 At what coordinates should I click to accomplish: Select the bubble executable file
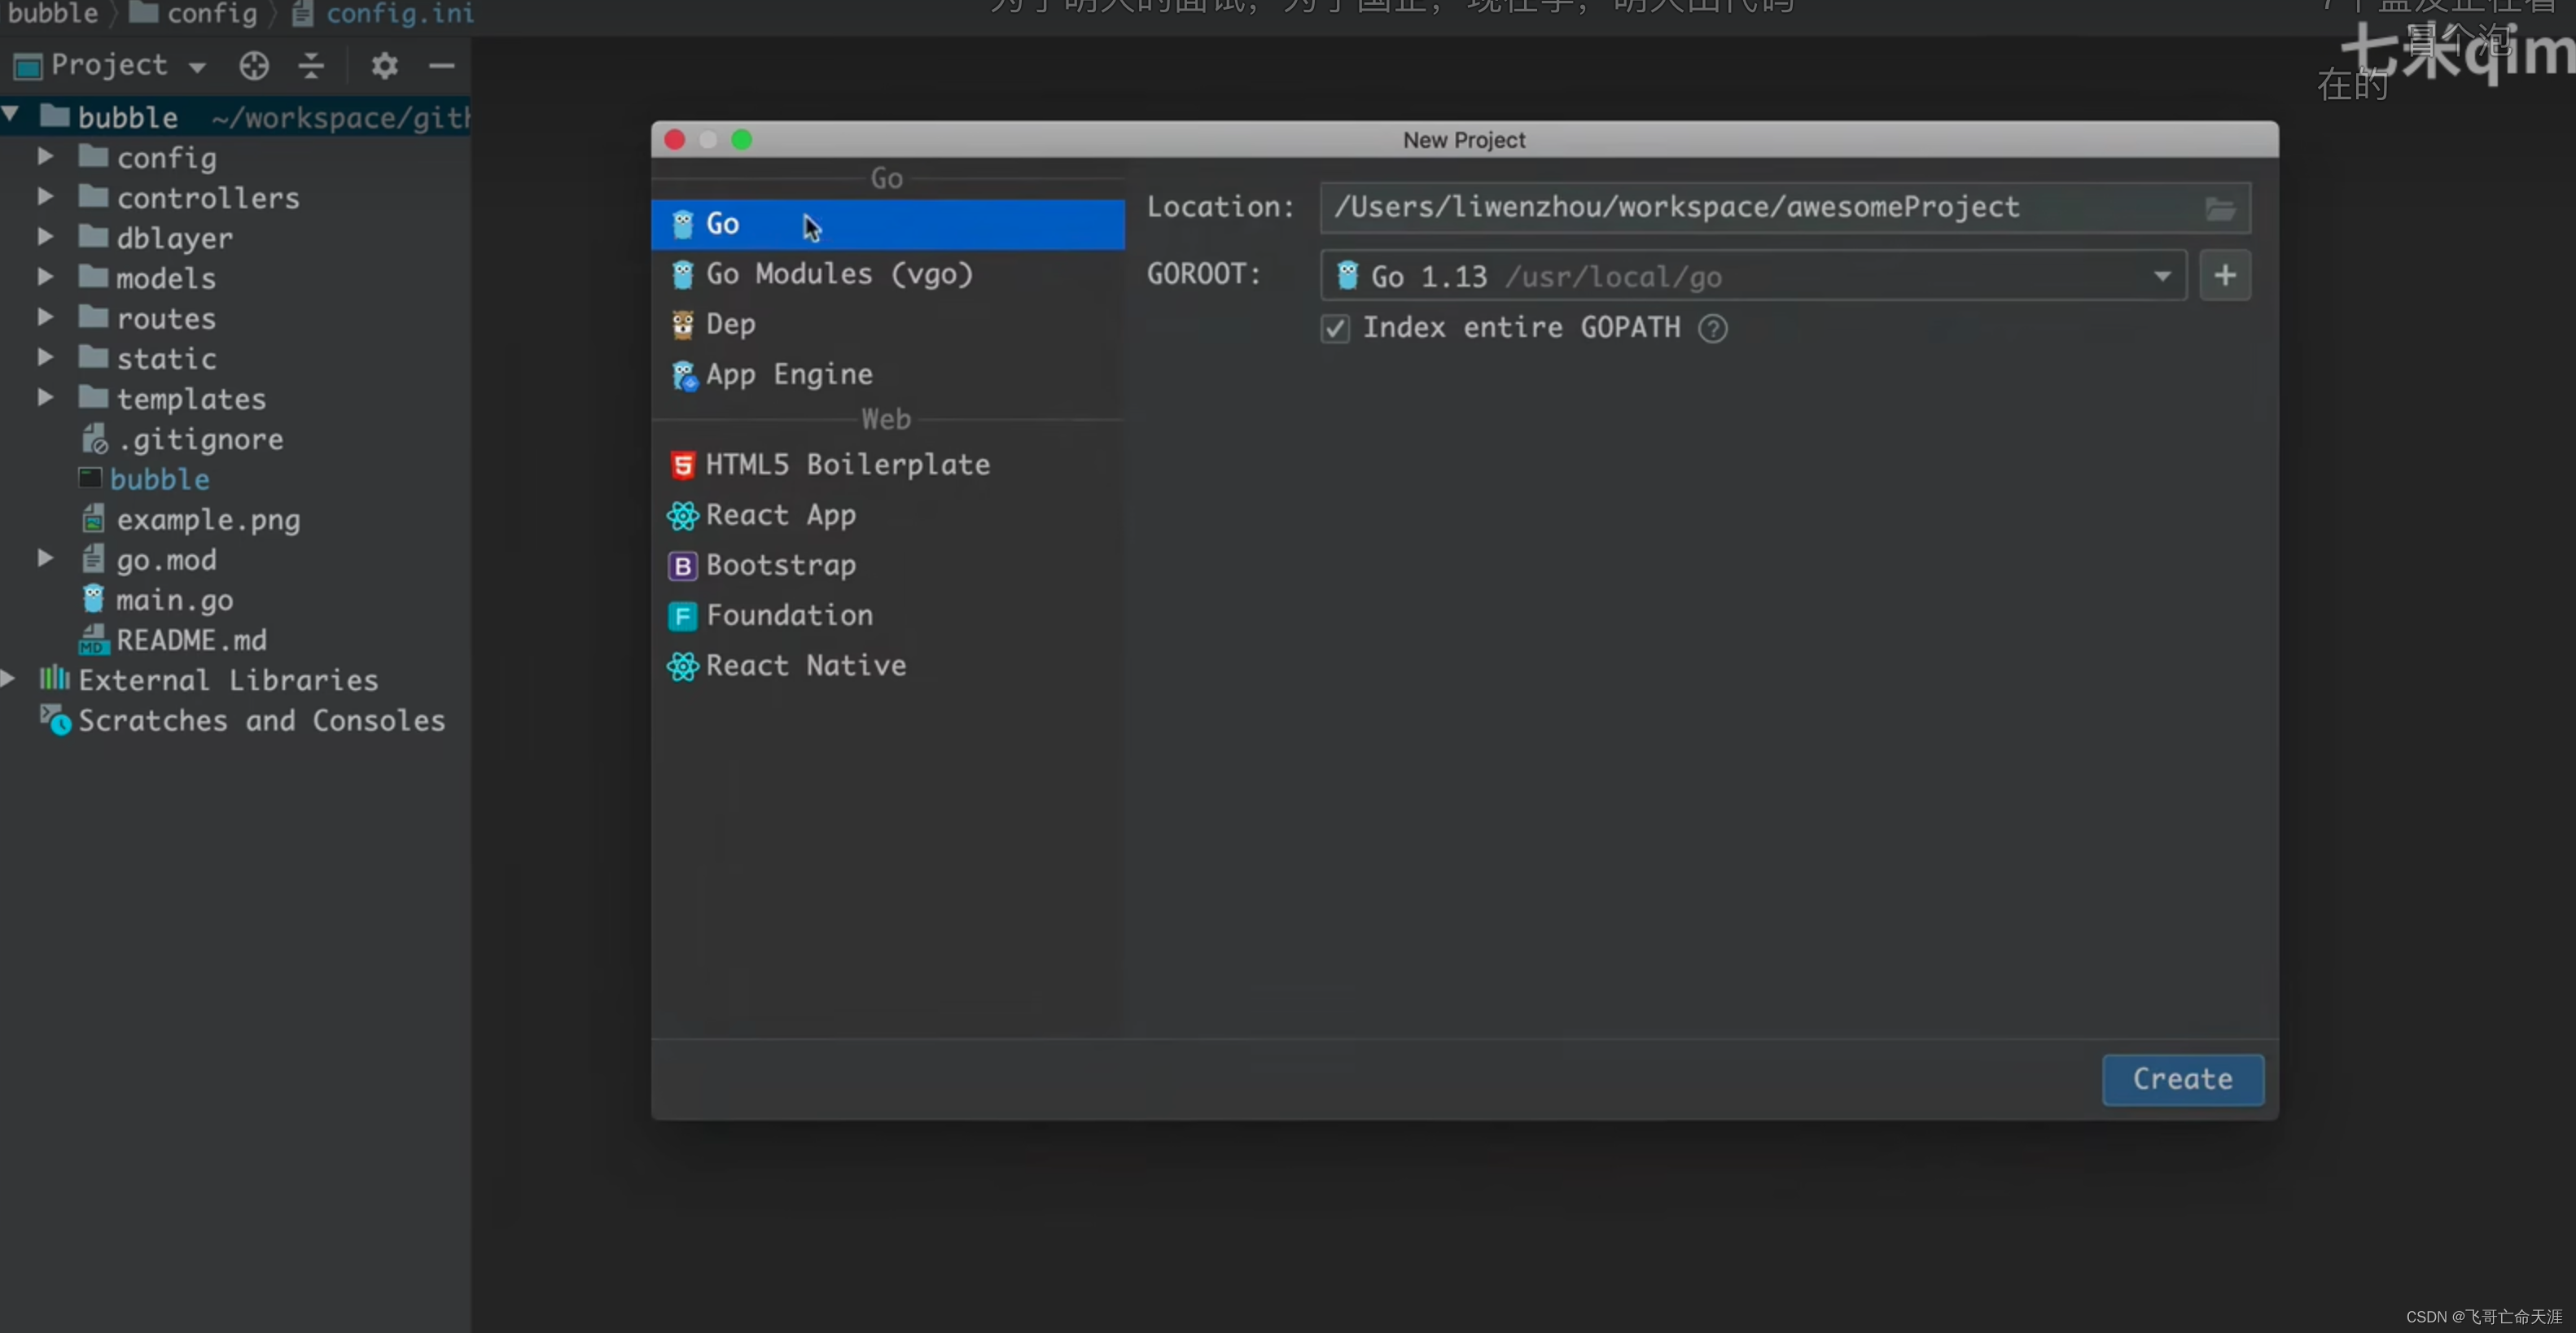[160, 479]
